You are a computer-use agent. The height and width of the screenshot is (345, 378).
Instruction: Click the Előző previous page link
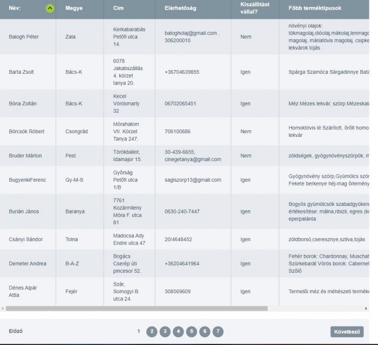pyautogui.click(x=16, y=331)
